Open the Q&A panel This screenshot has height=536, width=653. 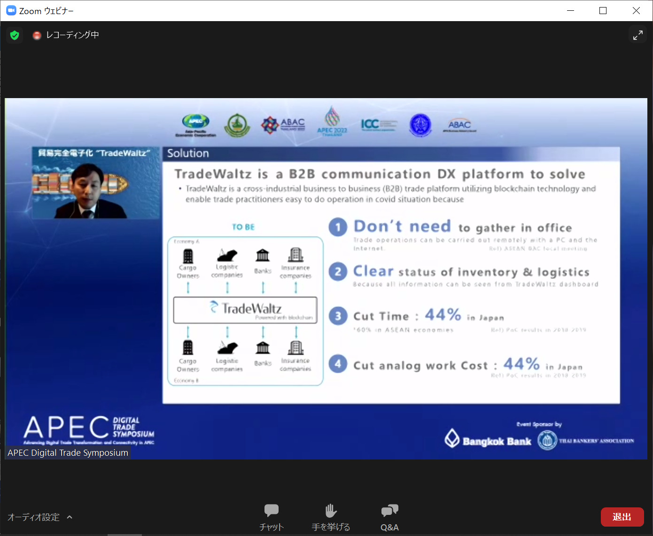click(x=389, y=517)
